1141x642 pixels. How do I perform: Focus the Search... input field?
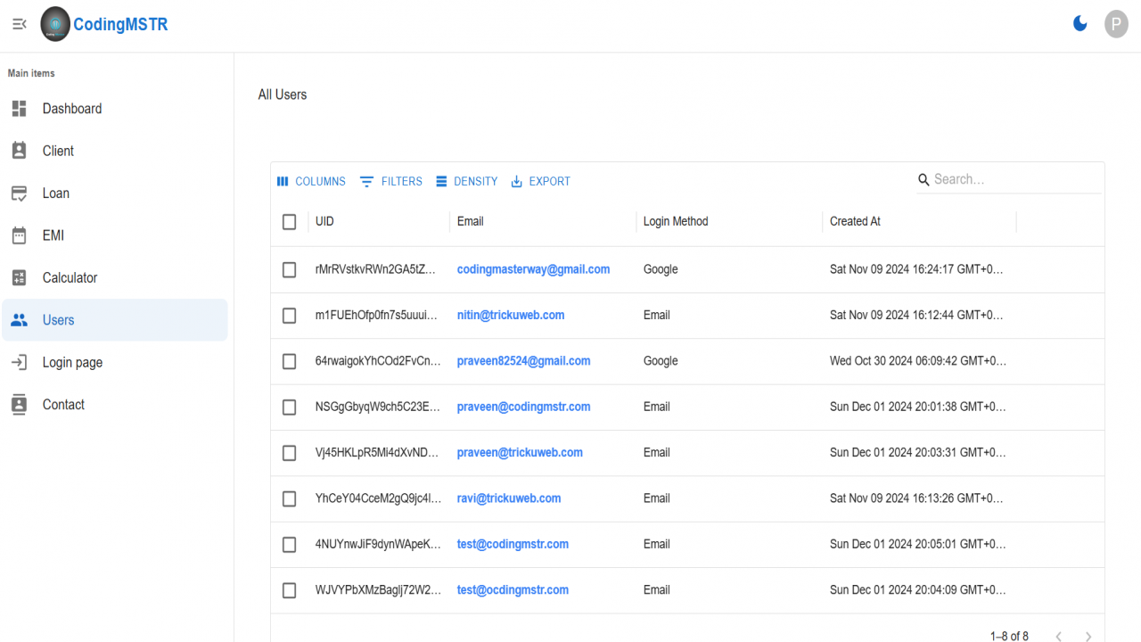tap(1016, 179)
